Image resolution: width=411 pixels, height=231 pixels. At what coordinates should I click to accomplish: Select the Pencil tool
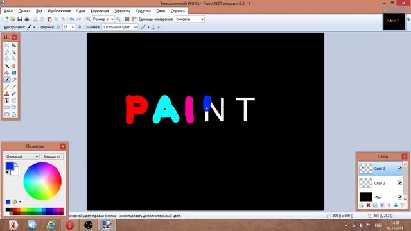click(x=7, y=87)
